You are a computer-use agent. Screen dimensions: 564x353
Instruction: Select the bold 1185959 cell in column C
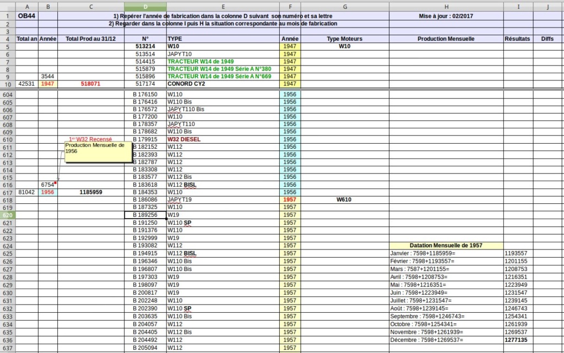[91, 192]
